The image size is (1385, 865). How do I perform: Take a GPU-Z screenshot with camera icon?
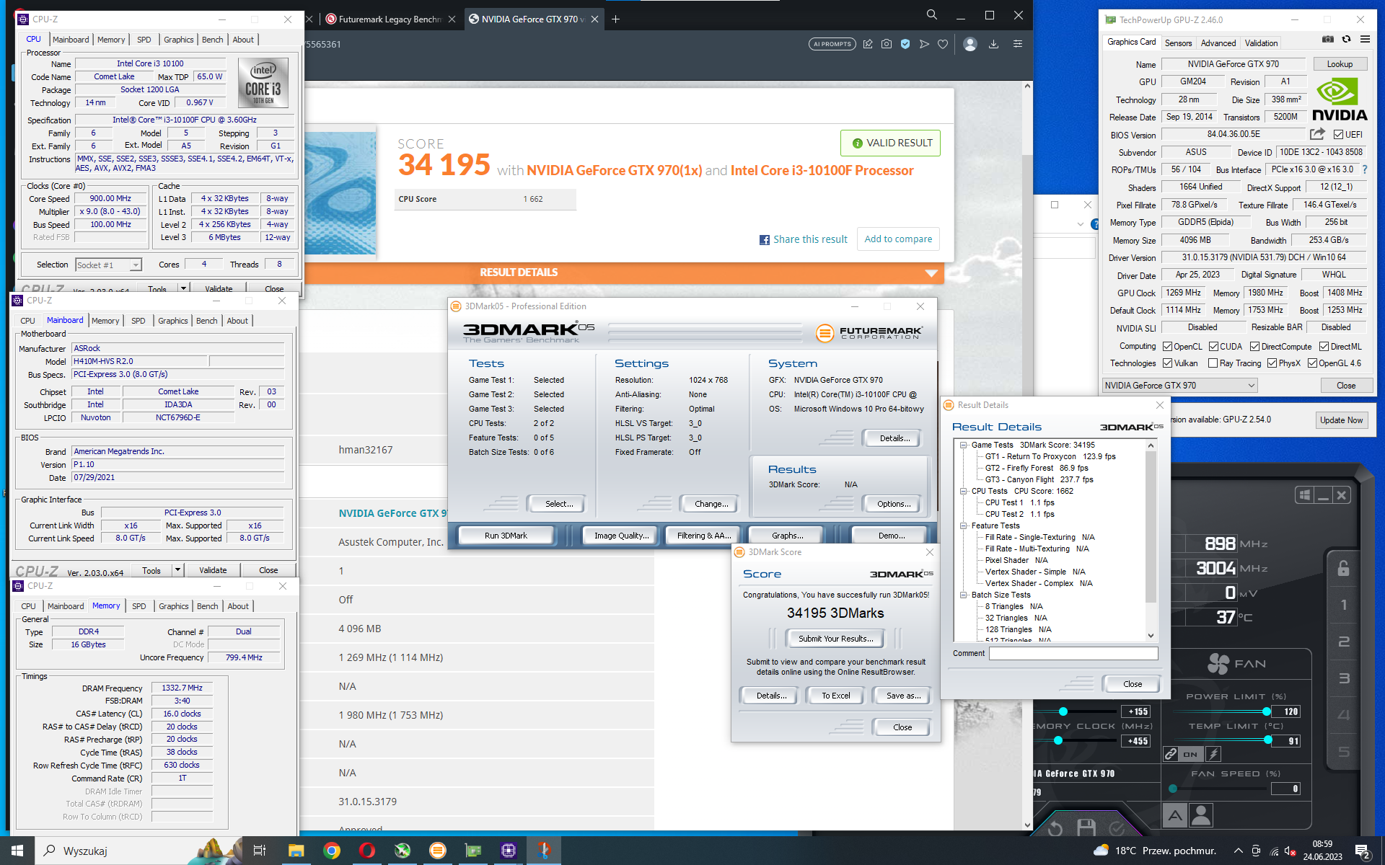tap(1328, 40)
